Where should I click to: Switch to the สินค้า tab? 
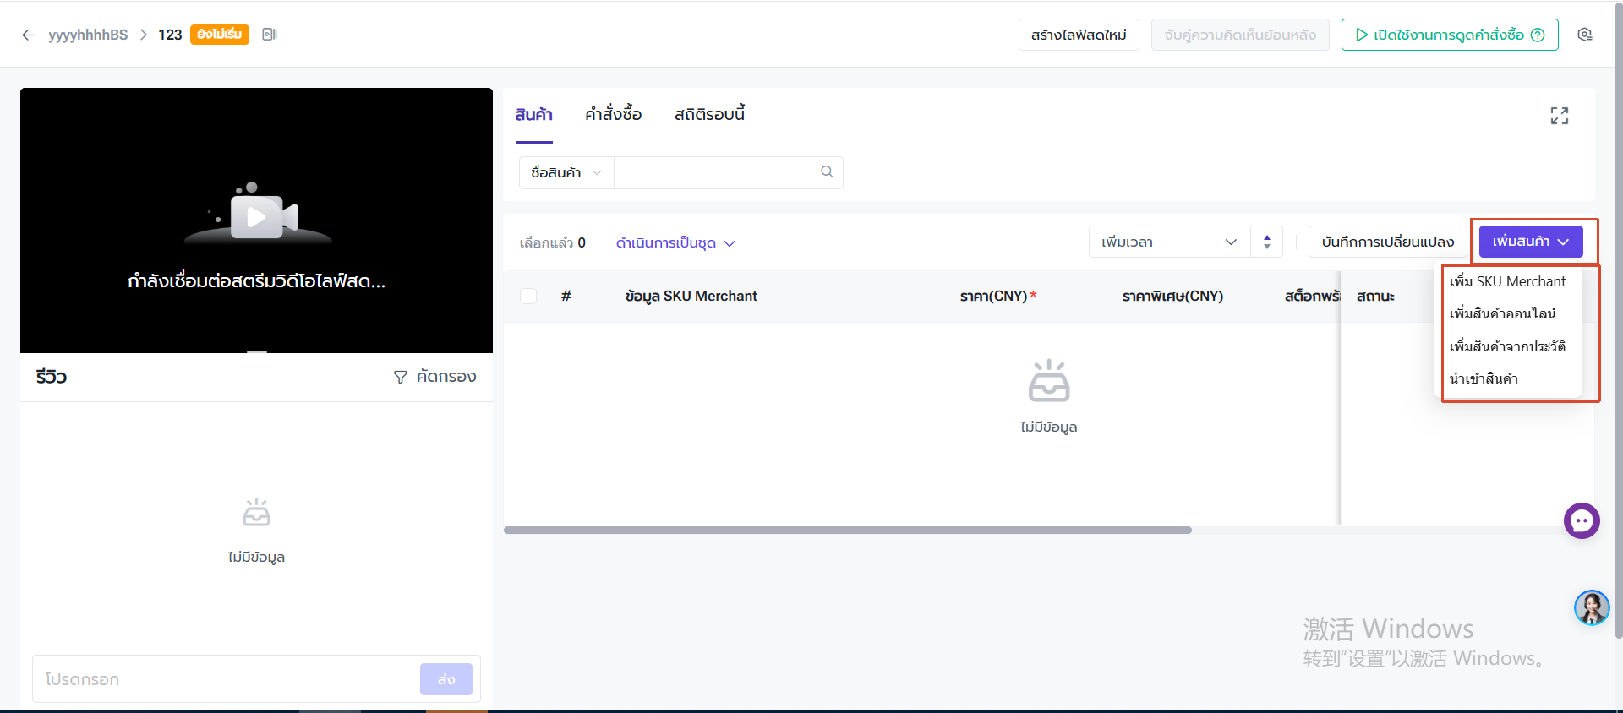533,115
